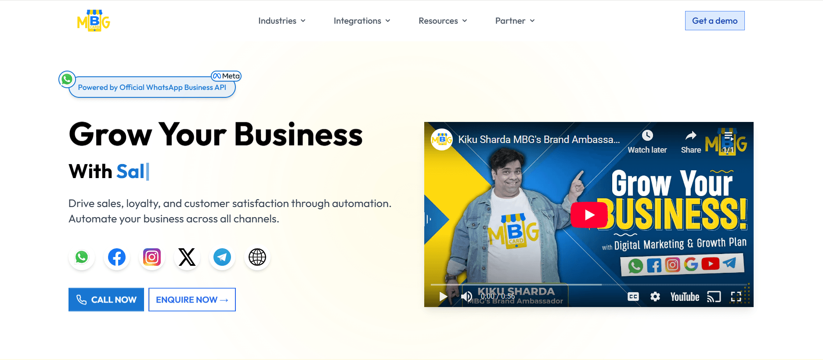Open the Partner menu
The height and width of the screenshot is (361, 823).
coord(515,21)
